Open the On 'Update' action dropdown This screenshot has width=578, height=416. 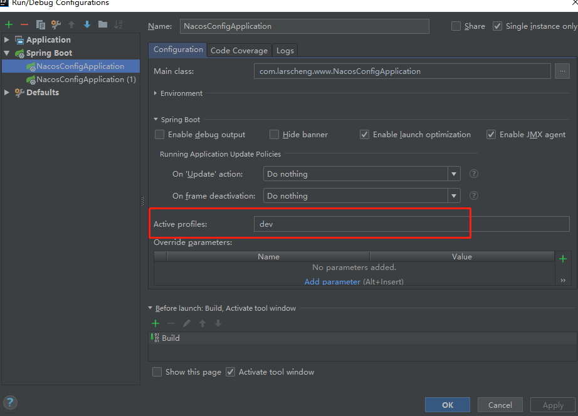(454, 174)
